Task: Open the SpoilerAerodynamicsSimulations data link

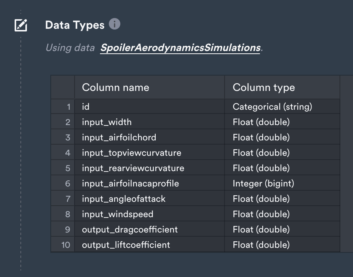Action: coord(180,48)
